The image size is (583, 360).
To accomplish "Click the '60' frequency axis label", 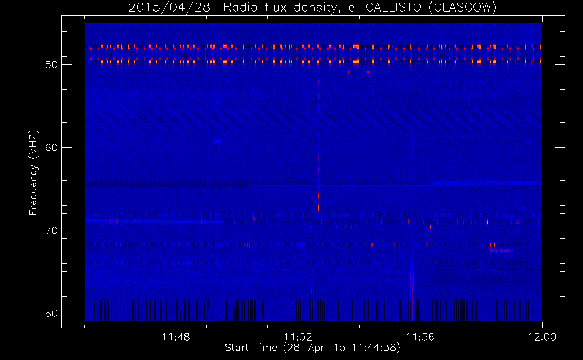I will click(52, 148).
